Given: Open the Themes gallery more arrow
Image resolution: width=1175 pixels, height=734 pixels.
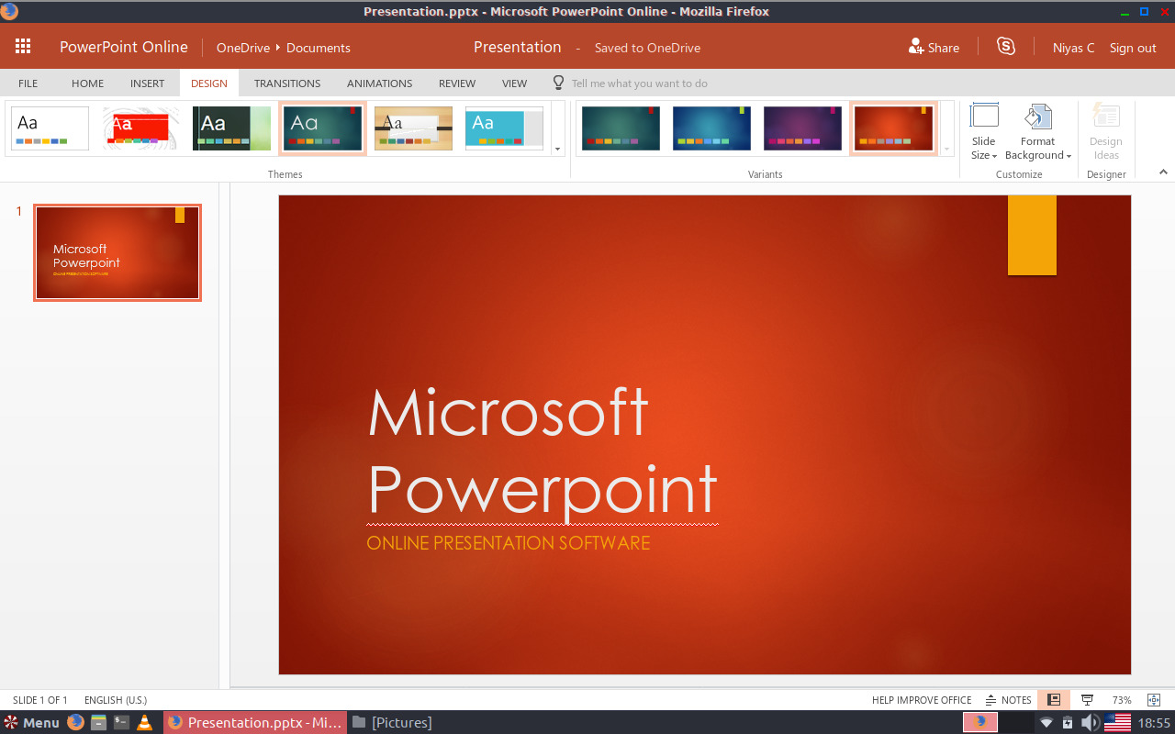Looking at the screenshot, I should [x=557, y=147].
